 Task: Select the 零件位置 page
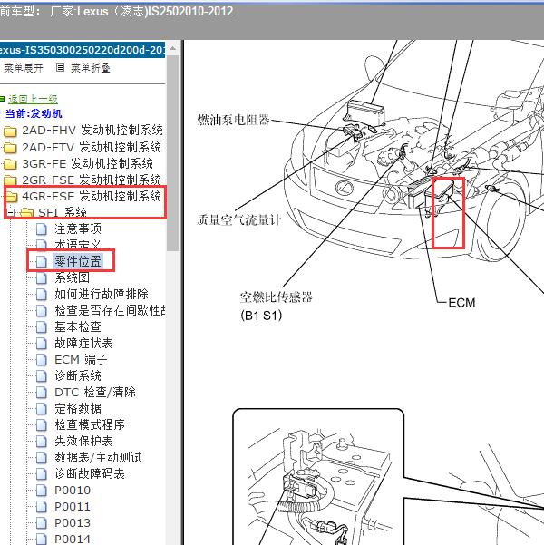[78, 261]
